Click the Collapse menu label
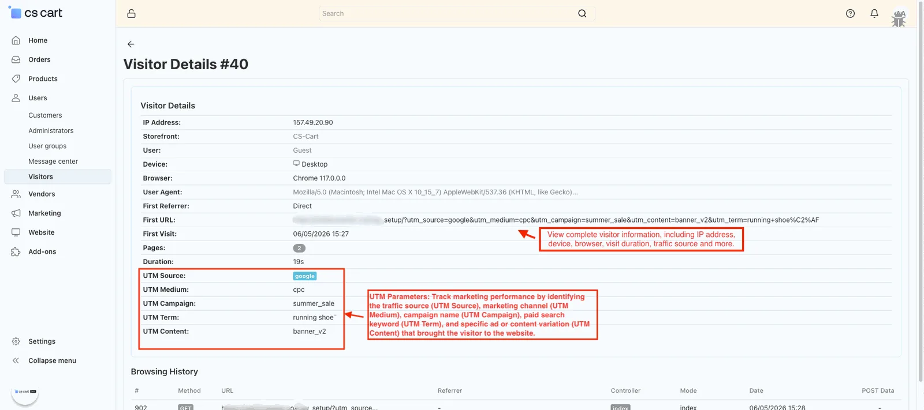The width and height of the screenshot is (924, 410). 52,360
